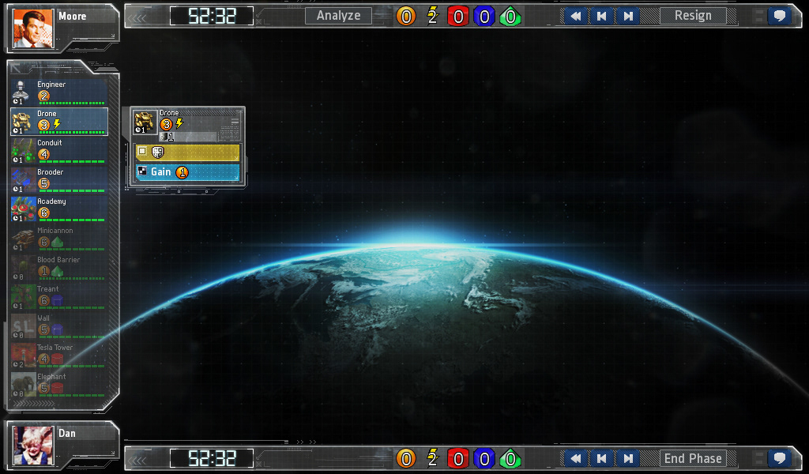
Task: Collapse the bottom bar with left chevrons
Action: 137,460
